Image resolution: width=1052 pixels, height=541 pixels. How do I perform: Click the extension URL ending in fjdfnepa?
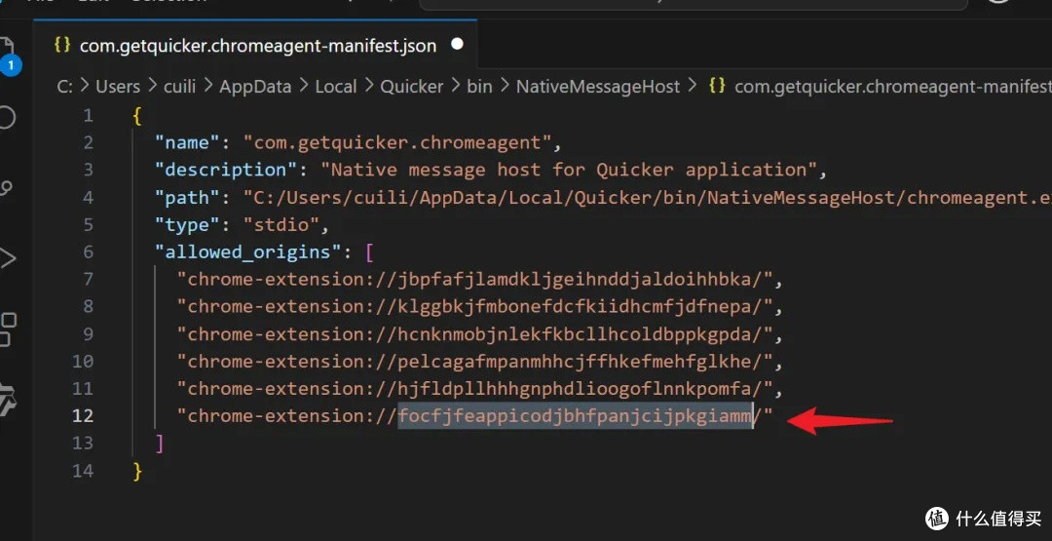click(x=475, y=306)
